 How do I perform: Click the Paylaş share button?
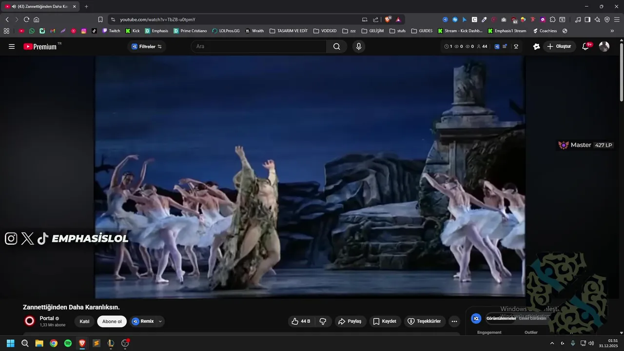tap(351, 321)
